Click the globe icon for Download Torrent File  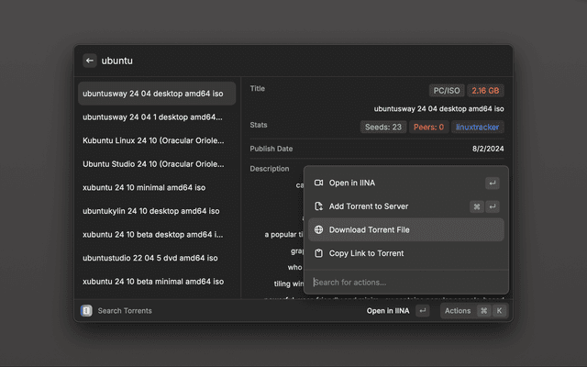tap(318, 230)
